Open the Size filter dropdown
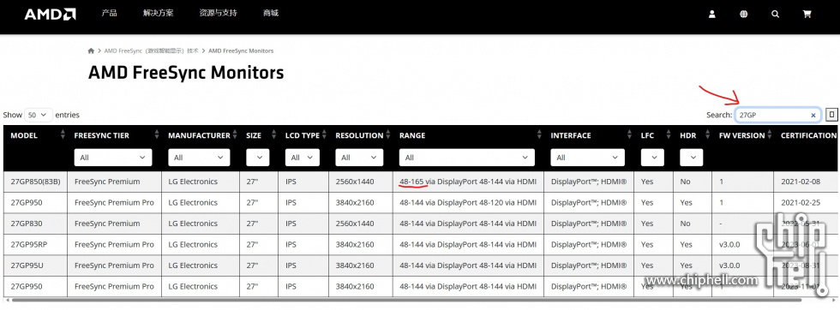Screen dimensions: 840x310 [x=258, y=158]
